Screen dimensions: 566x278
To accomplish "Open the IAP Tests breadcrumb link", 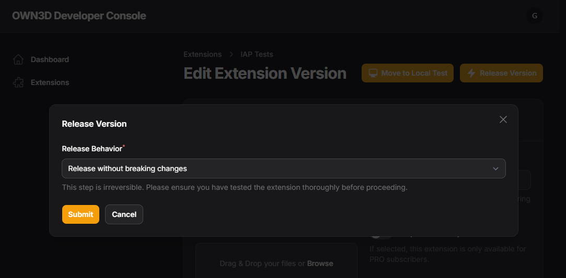I will [257, 54].
